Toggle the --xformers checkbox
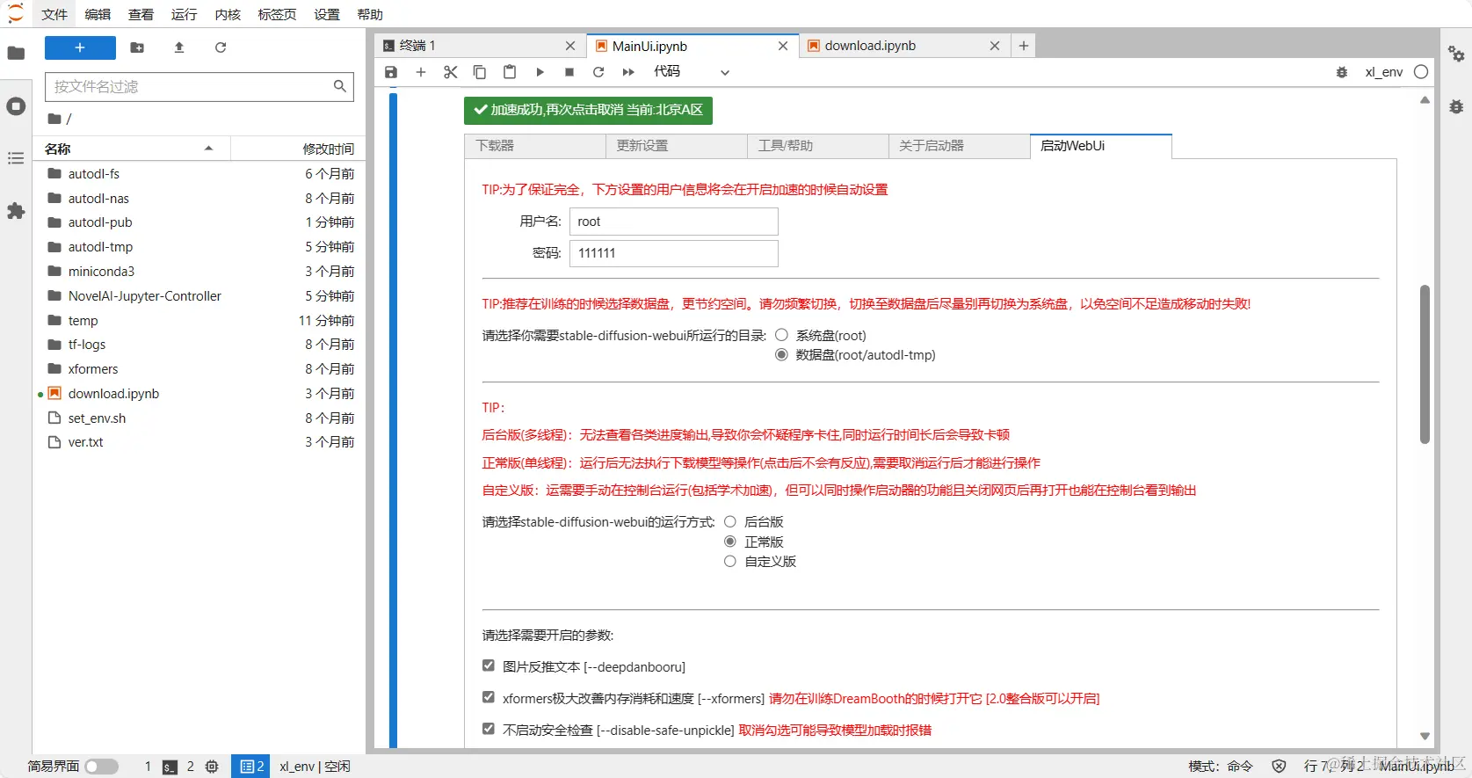 [x=489, y=697]
